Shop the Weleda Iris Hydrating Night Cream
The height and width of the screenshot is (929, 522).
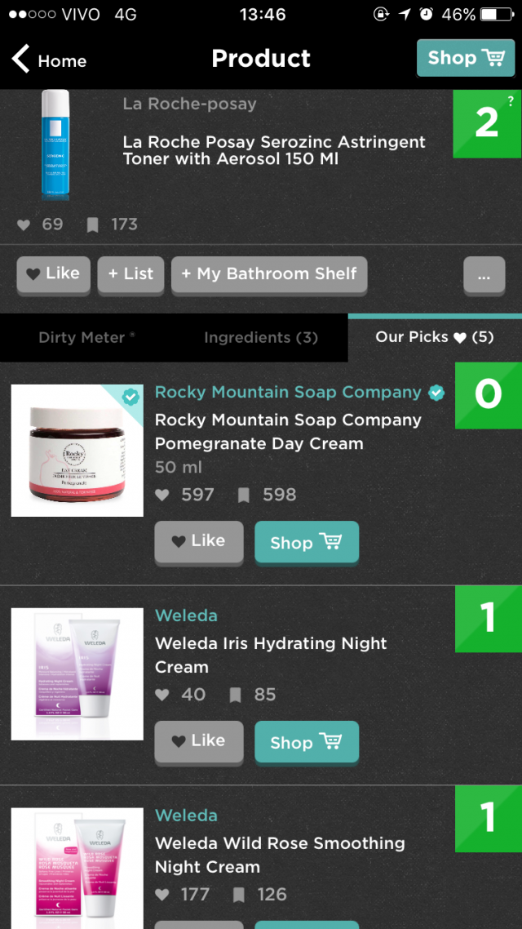click(306, 743)
